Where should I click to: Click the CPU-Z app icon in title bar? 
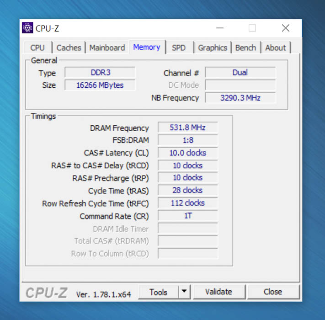[27, 28]
